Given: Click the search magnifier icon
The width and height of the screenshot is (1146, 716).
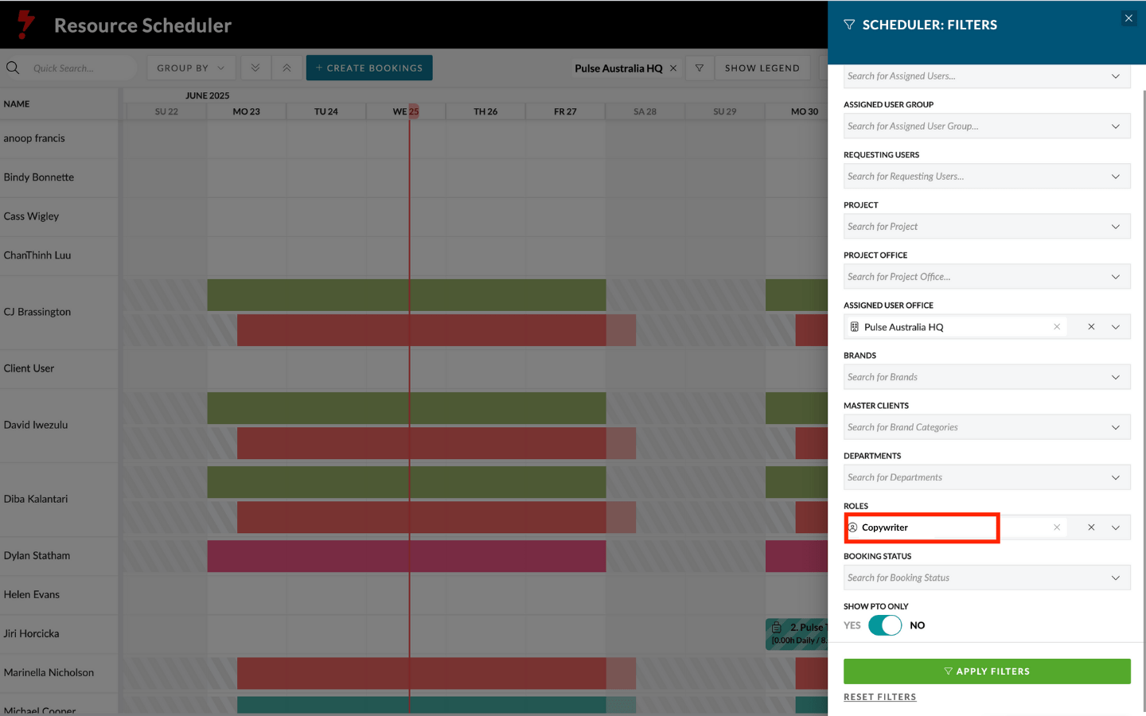Looking at the screenshot, I should point(13,68).
